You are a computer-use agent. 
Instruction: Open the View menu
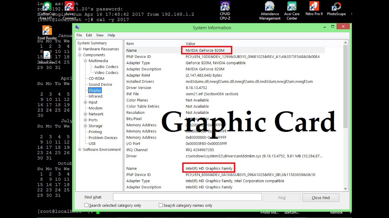pos(100,35)
